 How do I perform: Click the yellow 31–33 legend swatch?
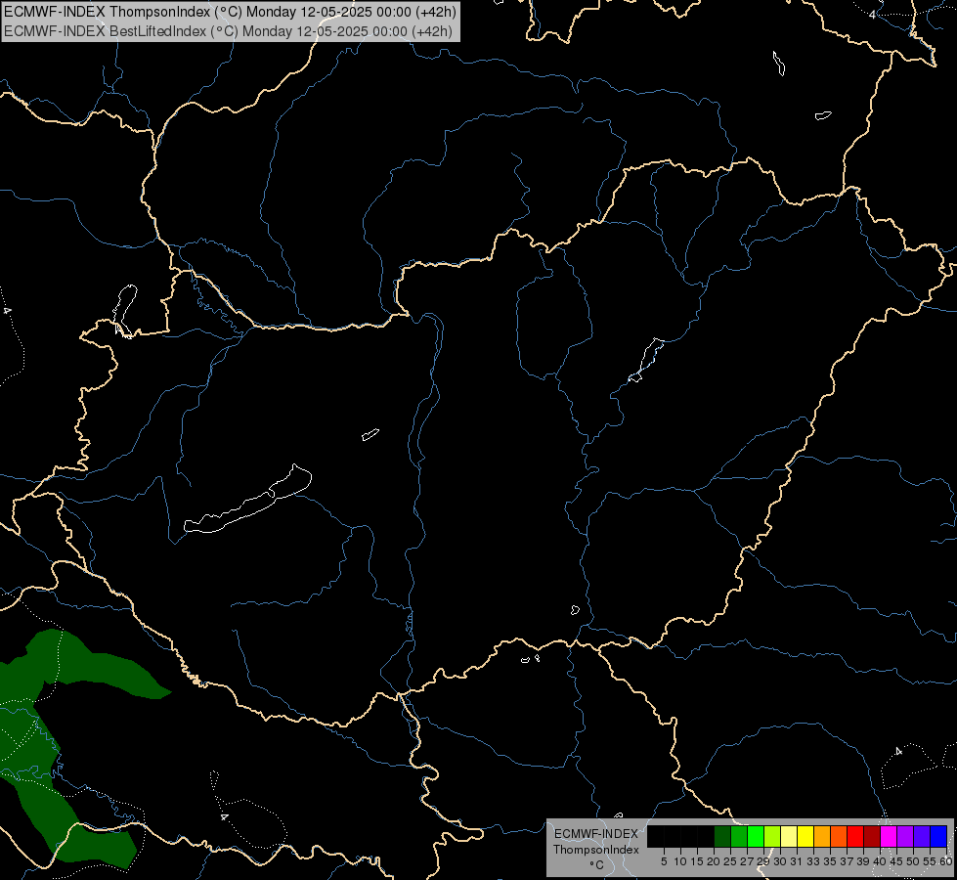pyautogui.click(x=805, y=836)
